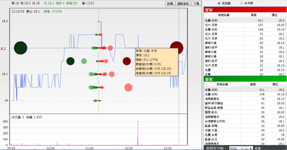Select buyer row with 63 lots at 18.2
This screenshot has width=287, height=150.
(244, 38)
